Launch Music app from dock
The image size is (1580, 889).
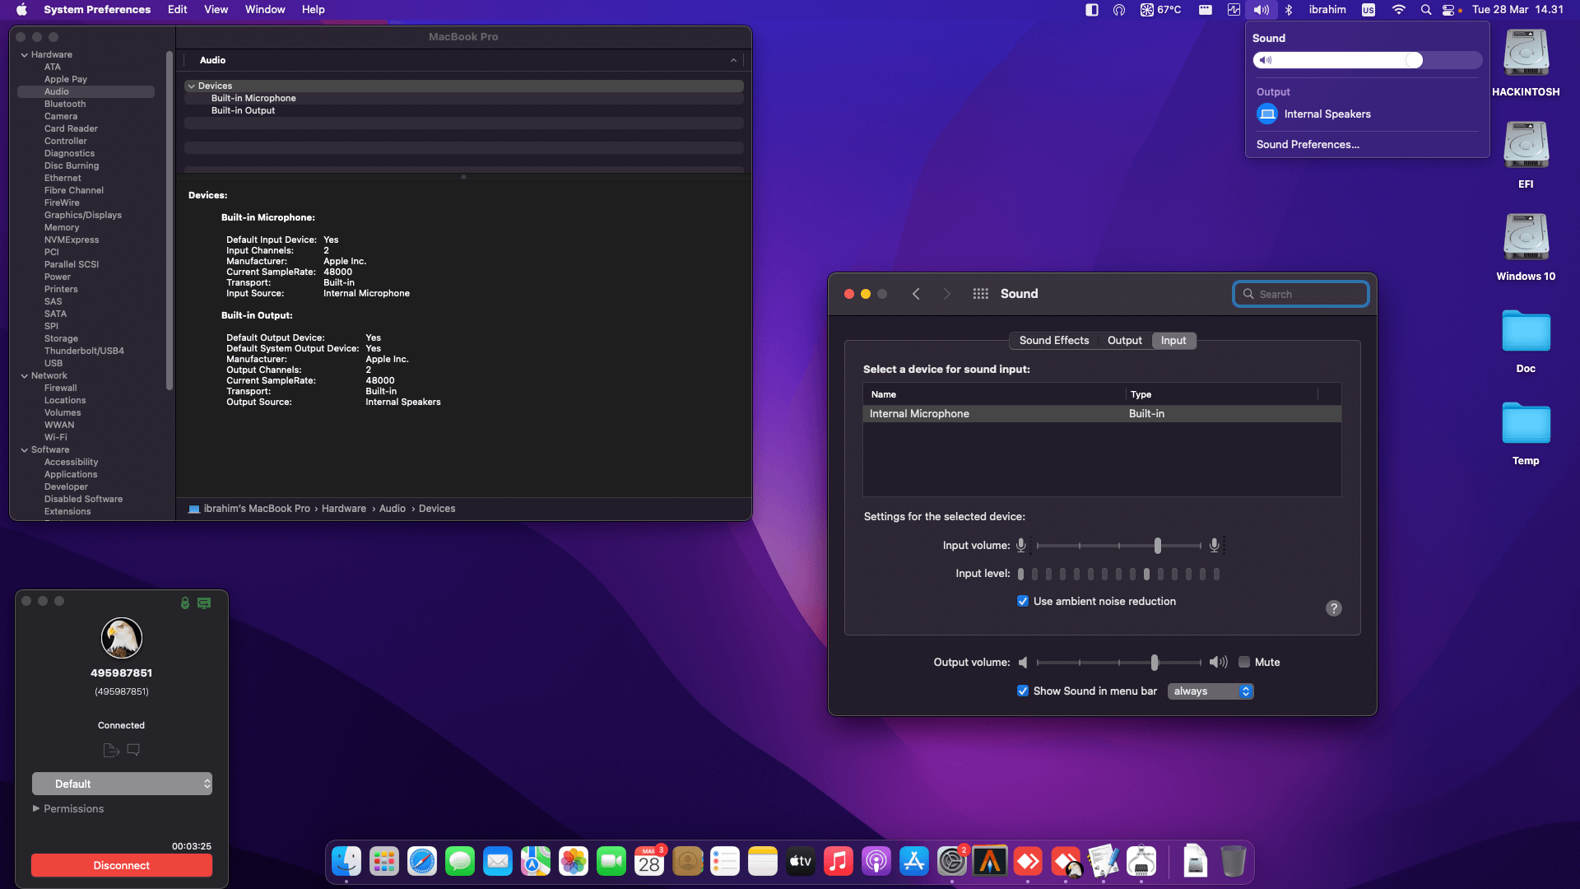tap(839, 862)
